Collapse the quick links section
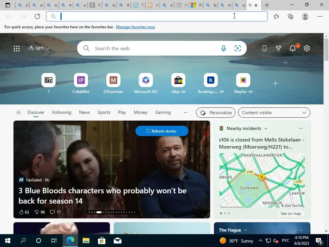Screen dimensions: 329x247 point(286,63)
